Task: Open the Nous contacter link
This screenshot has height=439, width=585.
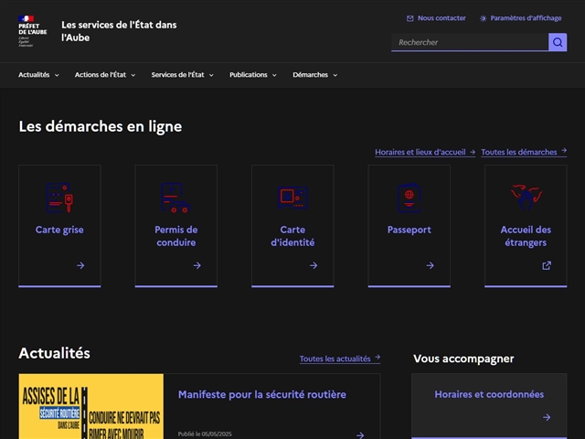Action: (x=436, y=18)
